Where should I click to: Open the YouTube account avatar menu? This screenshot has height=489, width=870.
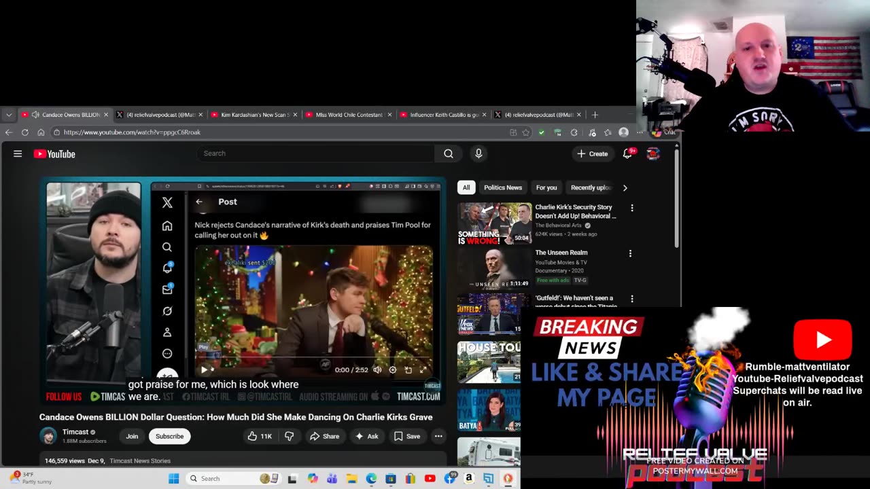(653, 153)
